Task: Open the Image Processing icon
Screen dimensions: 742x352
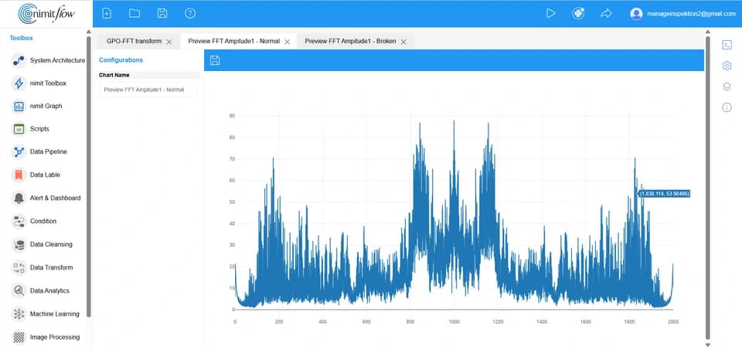Action: pos(19,337)
